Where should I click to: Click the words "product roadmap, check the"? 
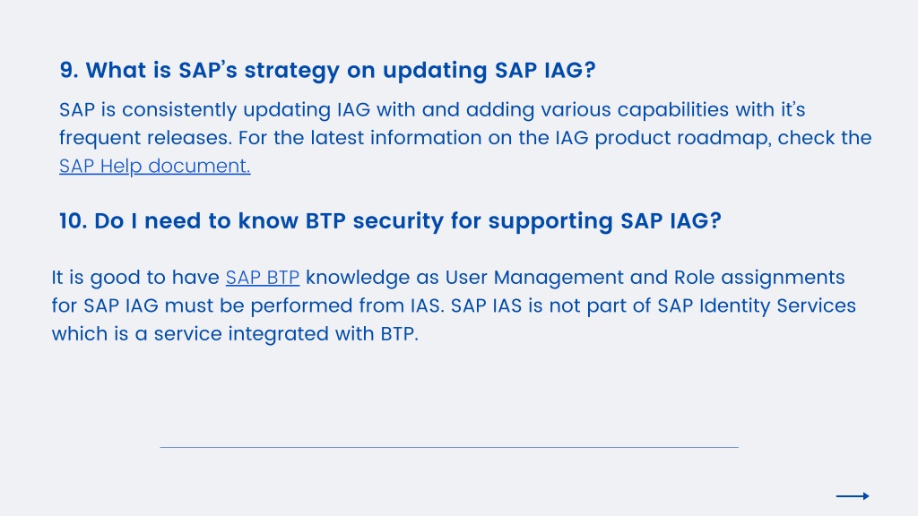(733, 139)
